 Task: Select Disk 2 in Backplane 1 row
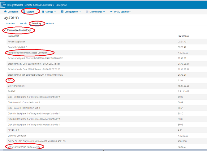coord(107,125)
